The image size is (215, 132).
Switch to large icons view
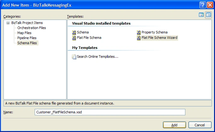(x=201, y=15)
